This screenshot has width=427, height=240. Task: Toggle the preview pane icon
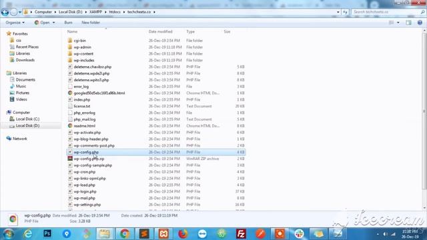click(x=408, y=23)
